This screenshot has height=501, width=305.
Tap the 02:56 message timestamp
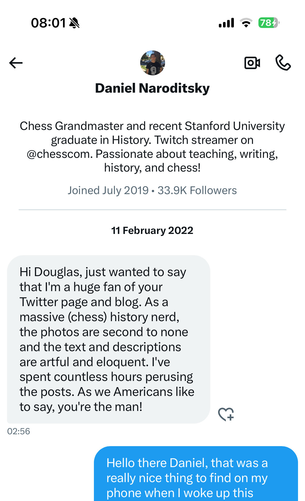click(19, 431)
